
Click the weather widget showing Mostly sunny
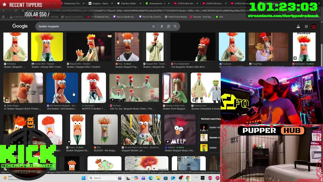click(x=11, y=178)
